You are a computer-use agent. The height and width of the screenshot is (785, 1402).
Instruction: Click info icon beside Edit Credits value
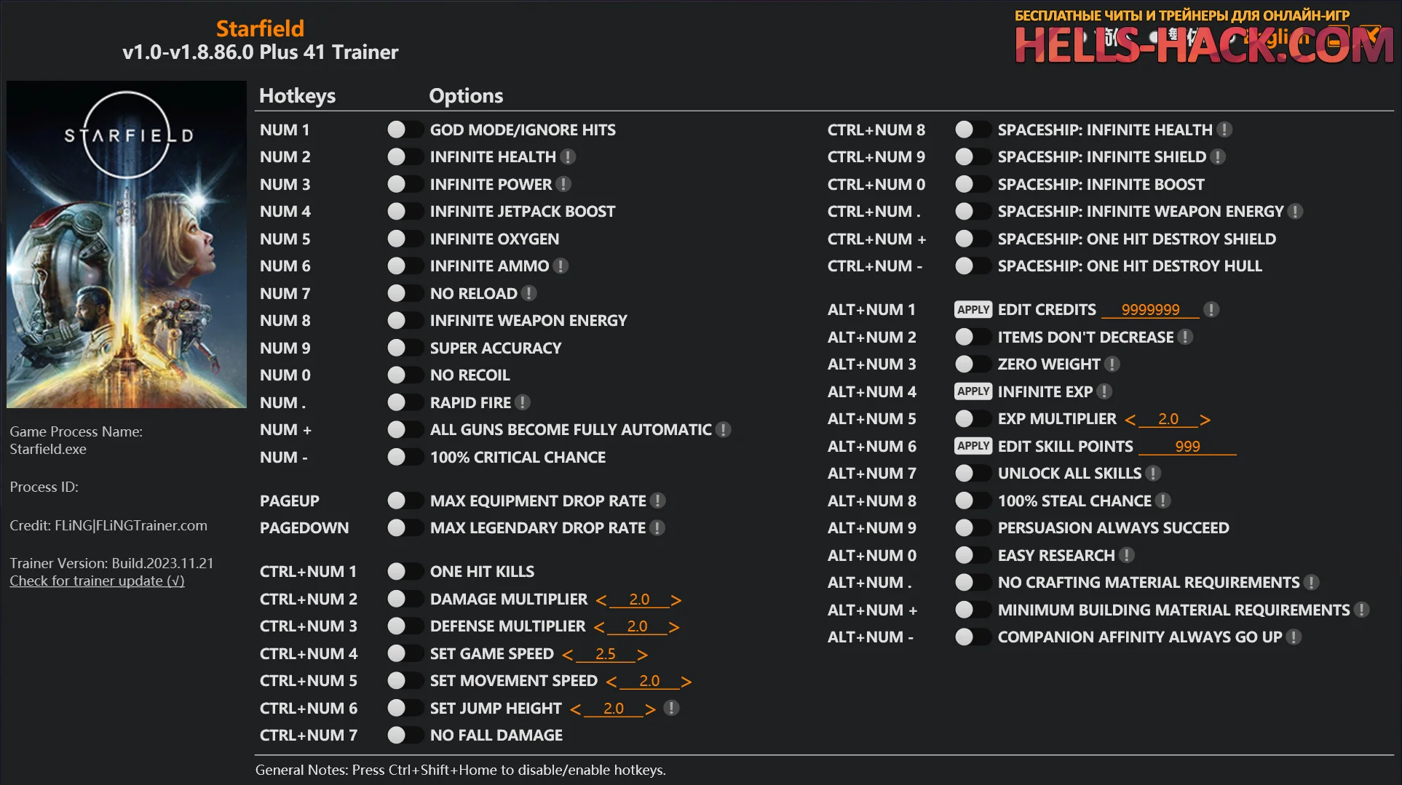pos(1211,310)
